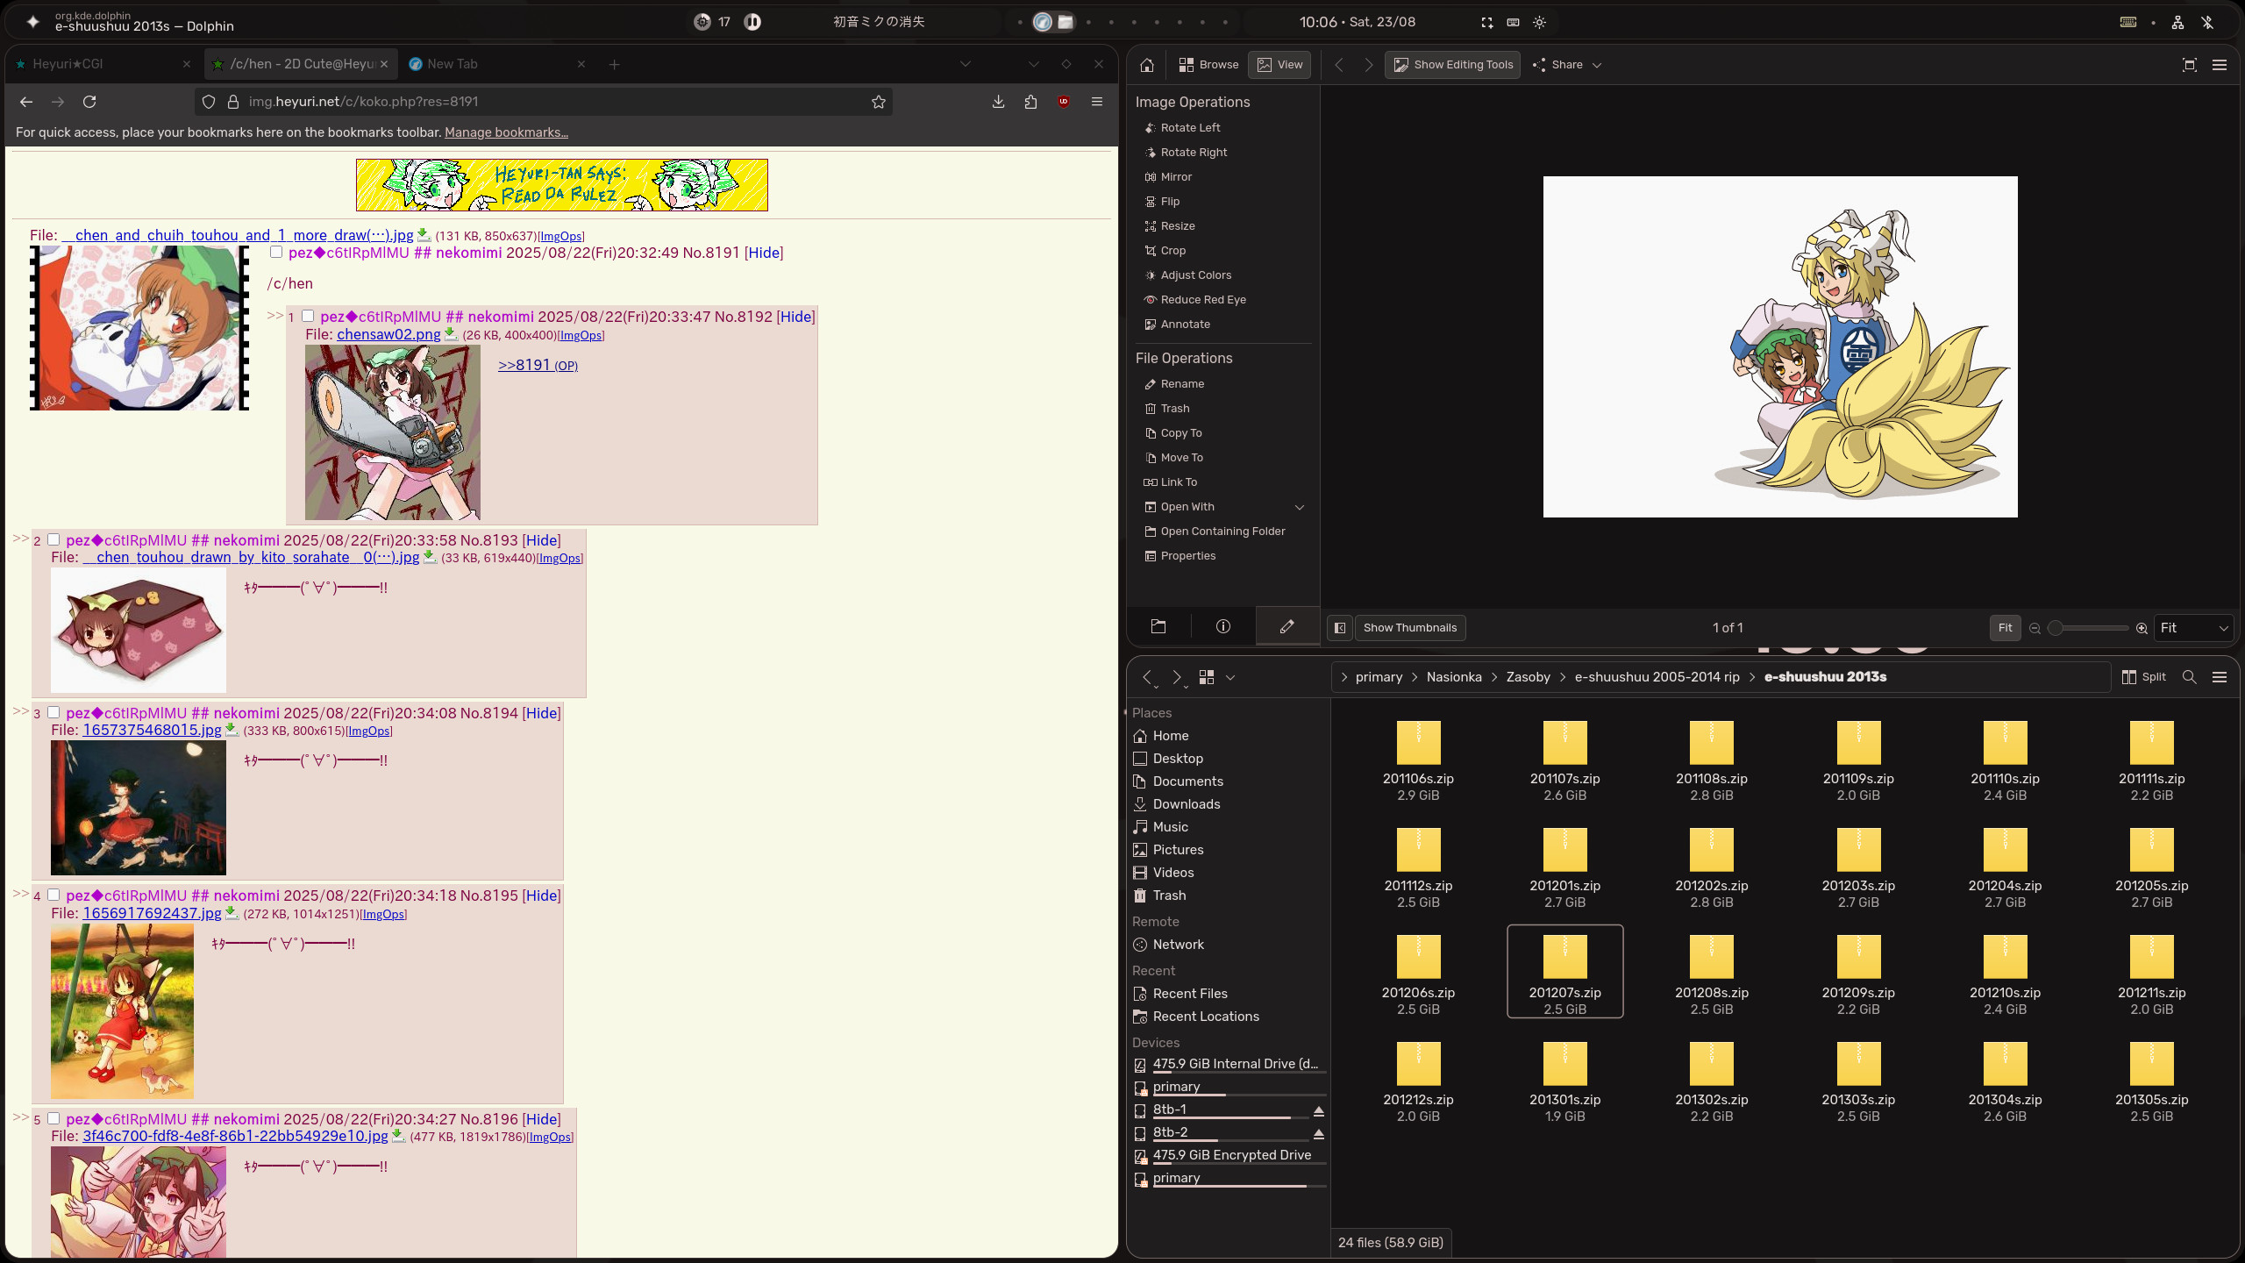The height and width of the screenshot is (1263, 2245).
Task: Expand breadcrumb arrow before primary
Action: click(1343, 677)
